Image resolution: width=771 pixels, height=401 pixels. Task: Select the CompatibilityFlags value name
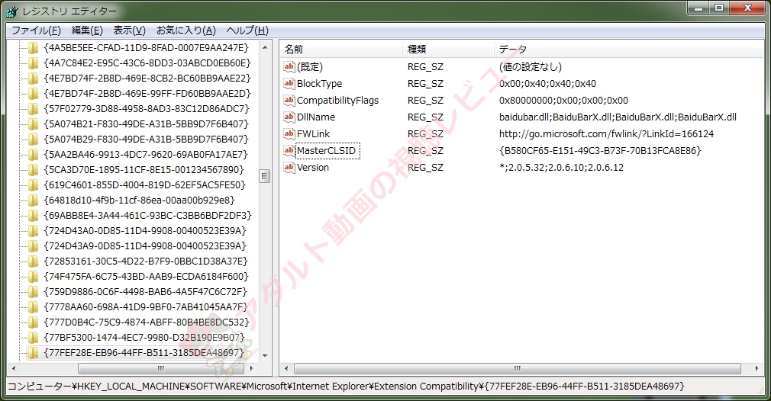tap(338, 100)
